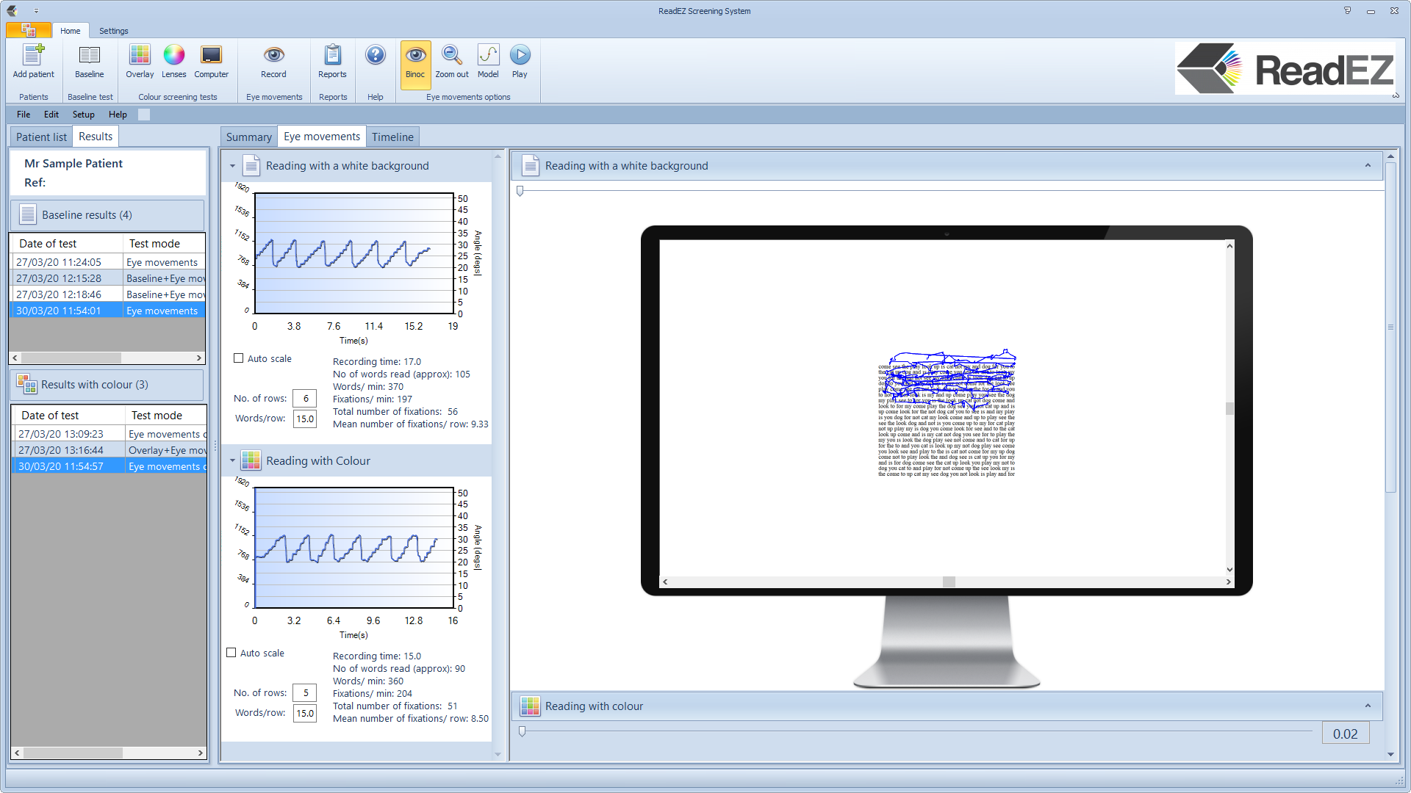Image resolution: width=1411 pixels, height=793 pixels.
Task: Switch to the Timeline tab
Action: [x=392, y=137]
